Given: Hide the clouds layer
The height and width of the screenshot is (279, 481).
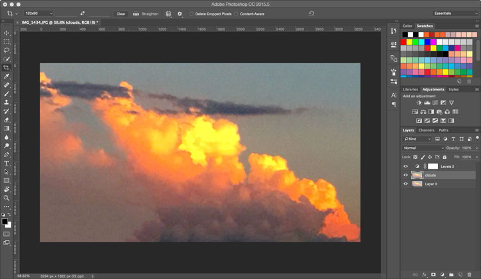Looking at the screenshot, I should coord(405,175).
